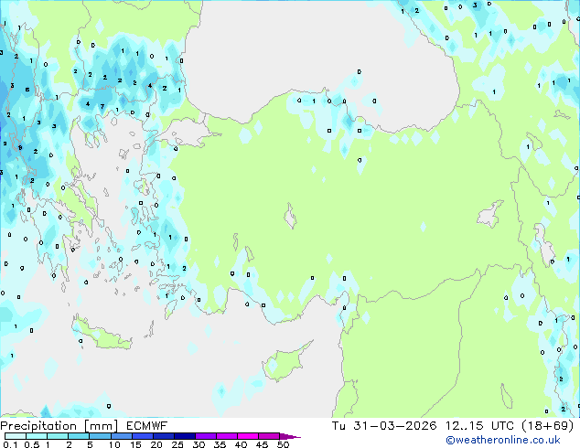Click the '45' legend scale label

pos(262,444)
